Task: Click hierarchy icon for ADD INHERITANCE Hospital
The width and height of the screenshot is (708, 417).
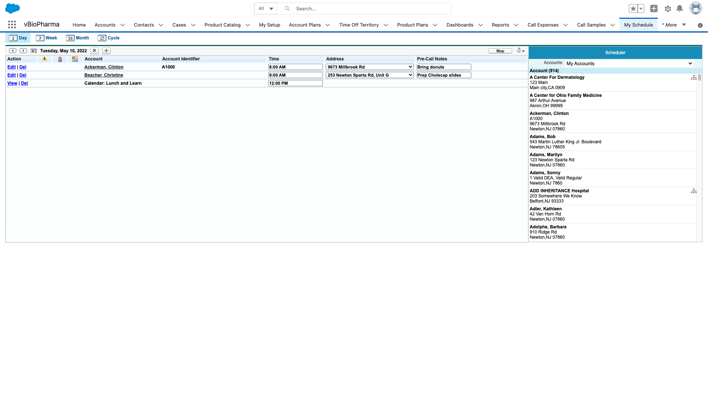Action: point(693,191)
